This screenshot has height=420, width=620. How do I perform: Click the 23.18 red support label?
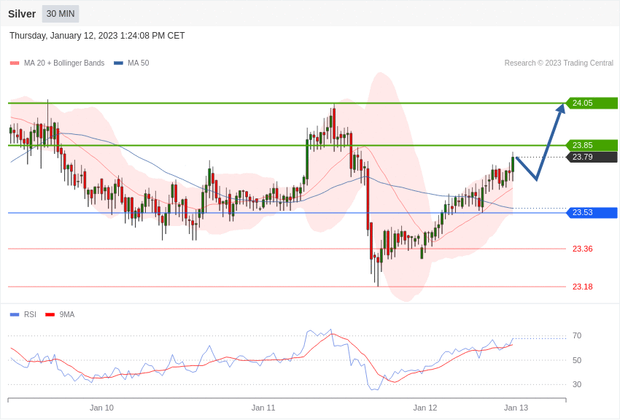coord(583,287)
